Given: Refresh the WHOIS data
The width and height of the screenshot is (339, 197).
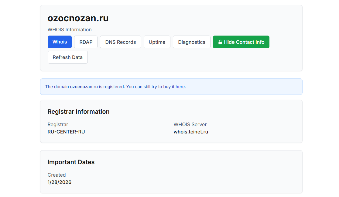Looking at the screenshot, I should 67,57.
